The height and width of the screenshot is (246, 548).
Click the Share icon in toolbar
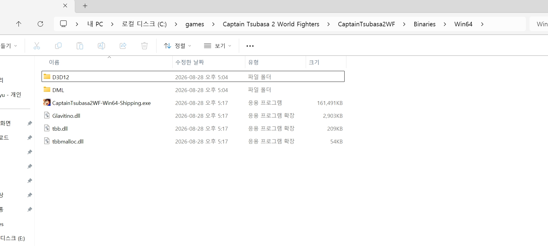click(123, 46)
